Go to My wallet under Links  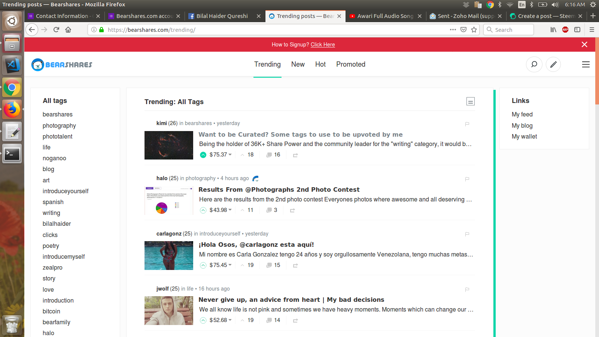tap(524, 136)
